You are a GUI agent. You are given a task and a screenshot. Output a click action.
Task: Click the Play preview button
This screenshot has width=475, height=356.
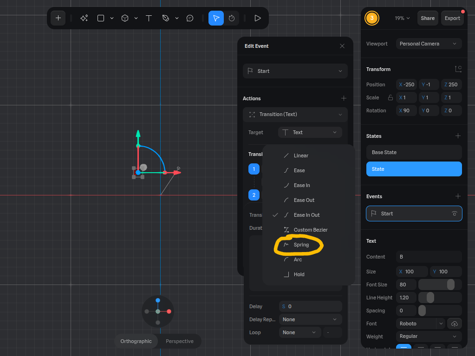(258, 18)
